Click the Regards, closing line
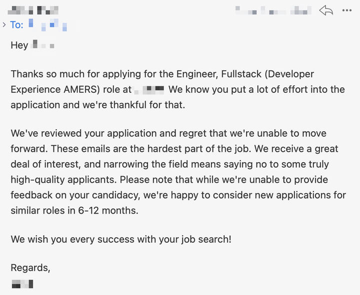Image resolution: width=360 pixels, height=295 pixels. pos(30,268)
